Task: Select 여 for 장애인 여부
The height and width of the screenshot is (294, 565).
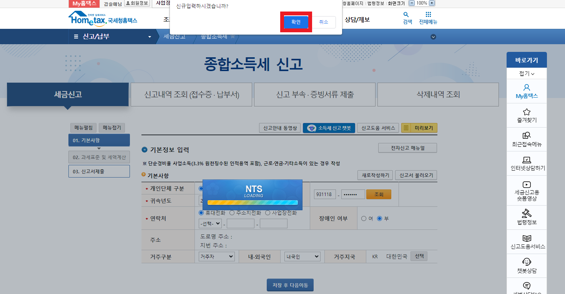Action: 364,218
